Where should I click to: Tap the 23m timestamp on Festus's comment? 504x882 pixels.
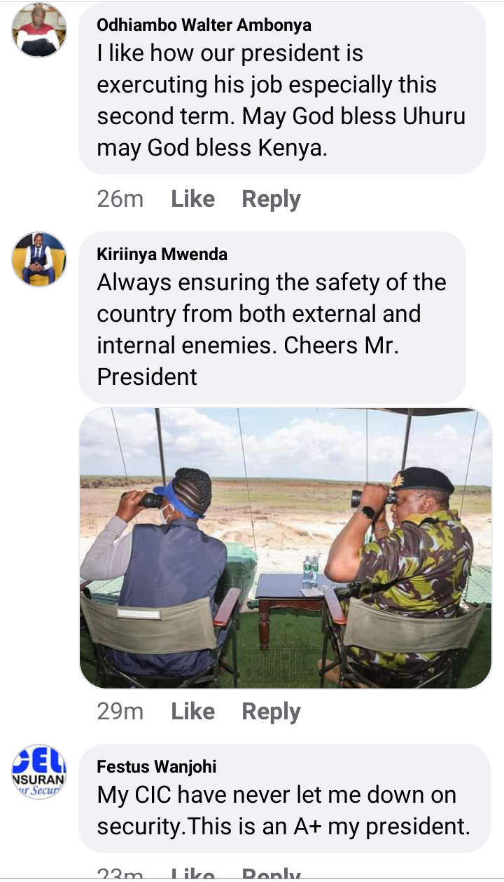click(120, 874)
